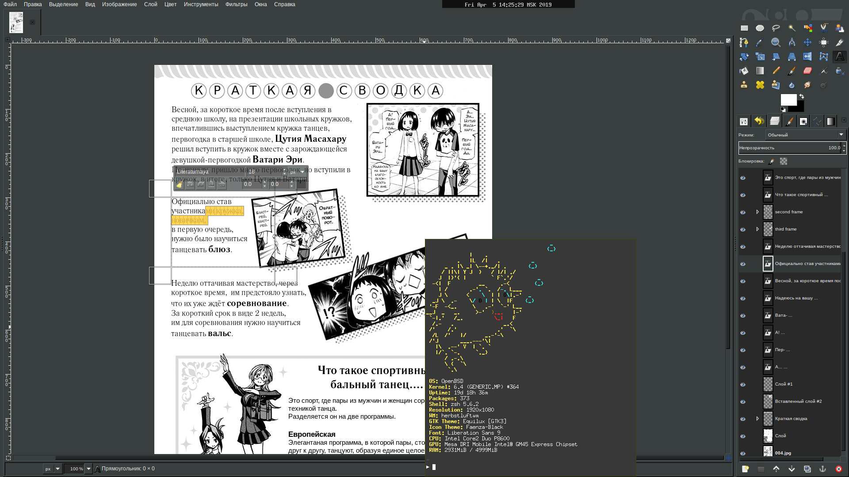The image size is (849, 477).
Task: Expand the 'Краткая сводка' layer group
Action: point(757,419)
